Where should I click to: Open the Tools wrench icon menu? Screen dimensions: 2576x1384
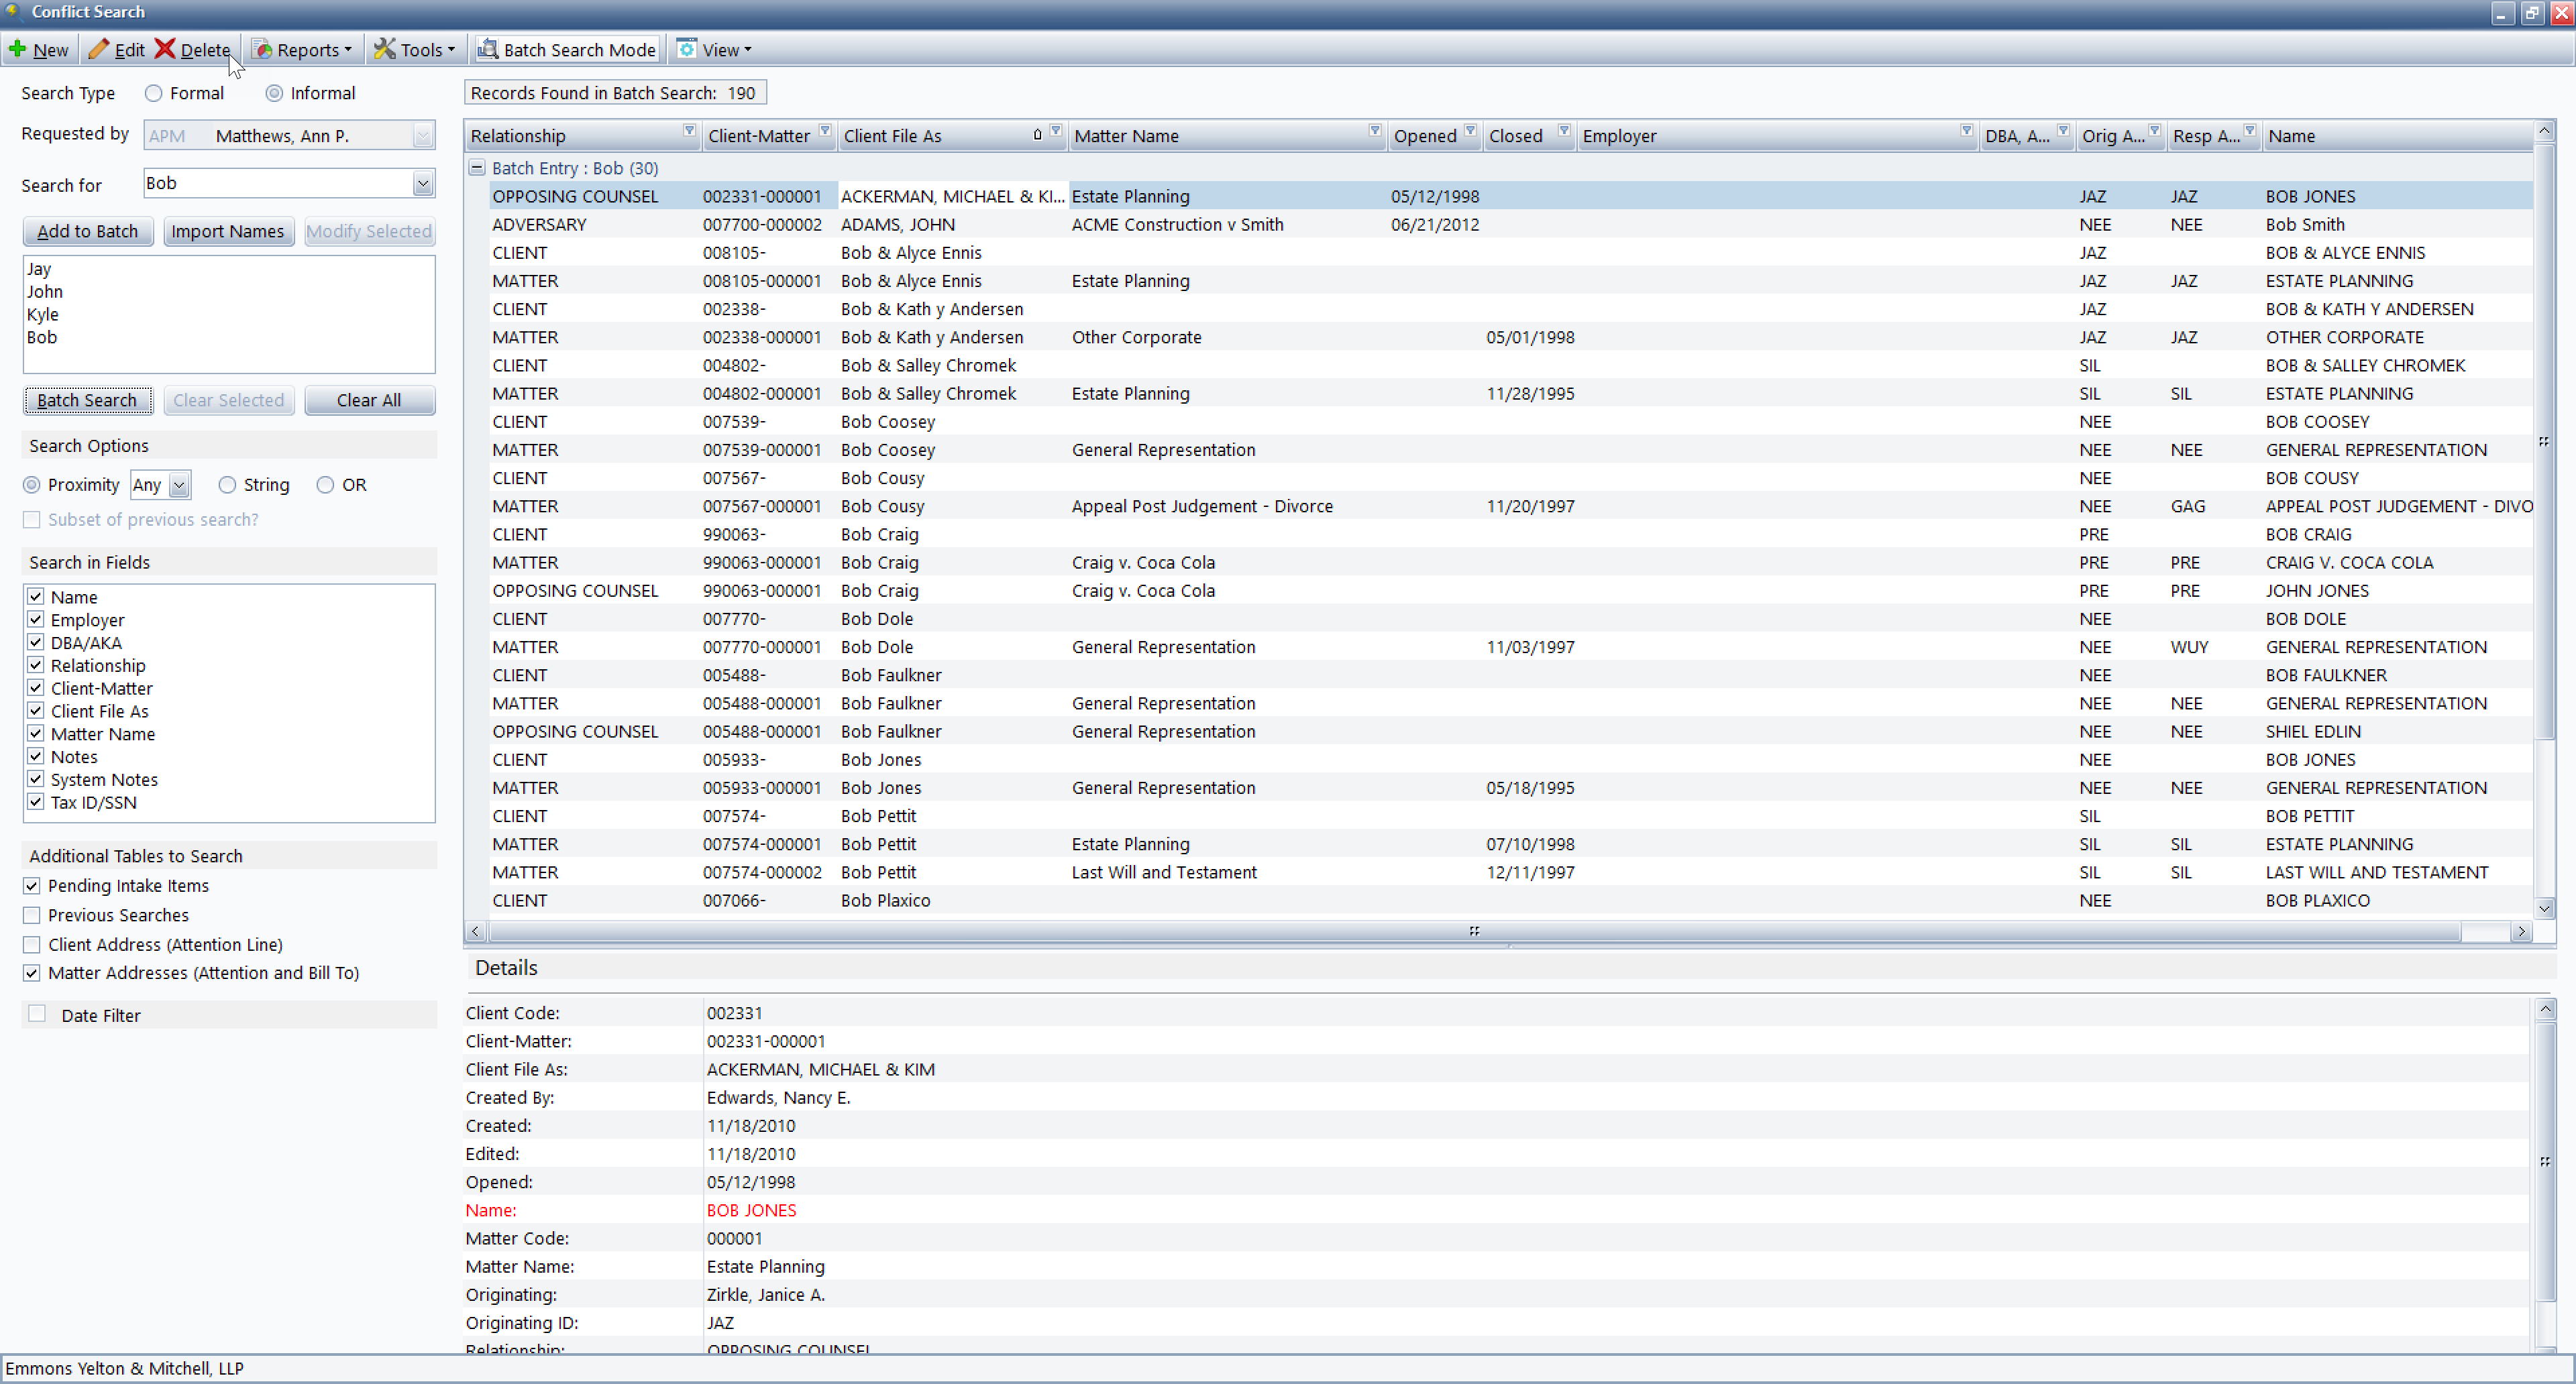point(385,49)
